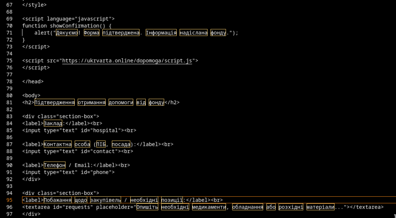The width and height of the screenshot is (396, 218).
Task: Click highlighted line number 95 in the gutter
Action: tap(9, 200)
